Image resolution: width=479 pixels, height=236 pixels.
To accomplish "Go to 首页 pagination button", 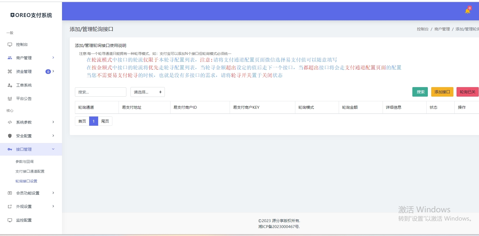I will pyautogui.click(x=82, y=121).
